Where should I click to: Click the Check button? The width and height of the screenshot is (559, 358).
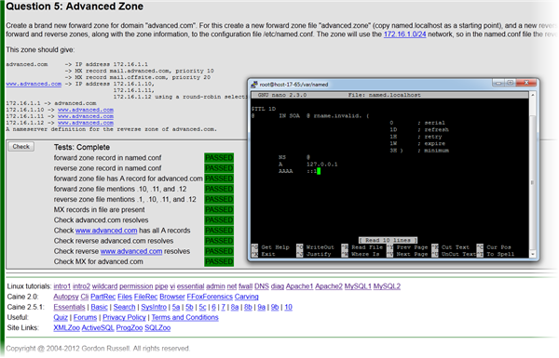pyautogui.click(x=21, y=147)
